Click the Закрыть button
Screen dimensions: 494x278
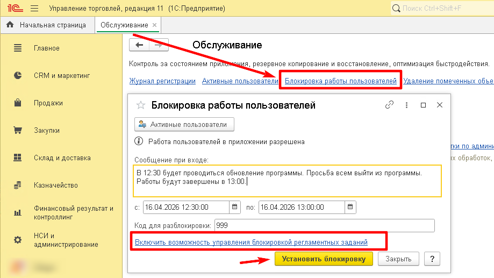click(x=398, y=259)
